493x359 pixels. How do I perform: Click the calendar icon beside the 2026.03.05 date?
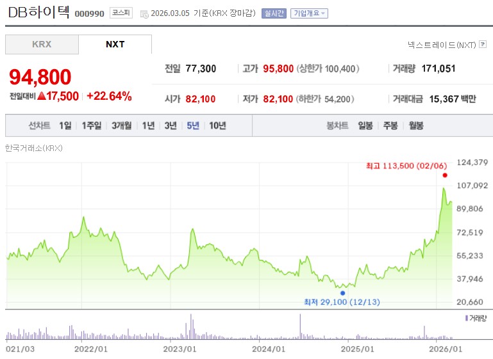(x=144, y=14)
